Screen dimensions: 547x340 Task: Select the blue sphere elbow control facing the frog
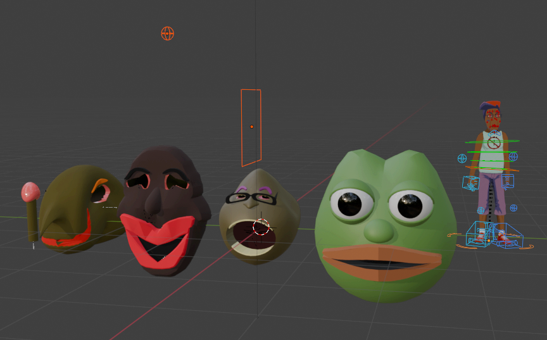point(462,159)
